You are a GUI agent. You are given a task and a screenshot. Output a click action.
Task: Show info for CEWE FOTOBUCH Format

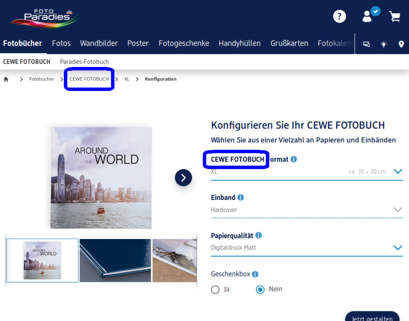pyautogui.click(x=294, y=160)
